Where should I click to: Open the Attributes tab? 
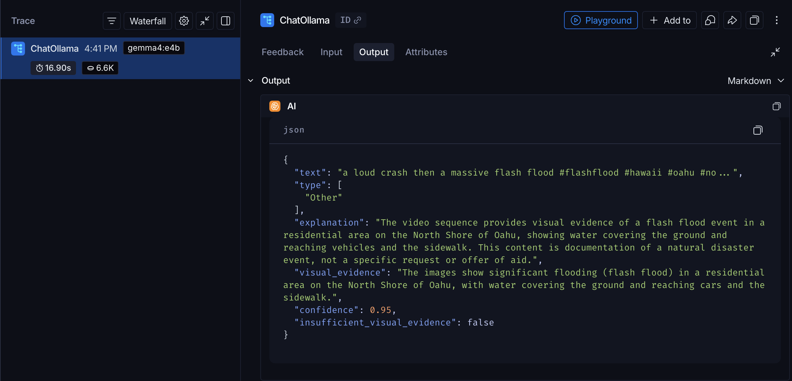pos(426,52)
